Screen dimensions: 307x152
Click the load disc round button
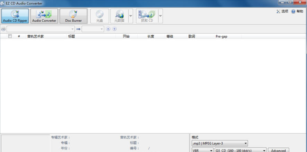pyautogui.click(x=115, y=29)
